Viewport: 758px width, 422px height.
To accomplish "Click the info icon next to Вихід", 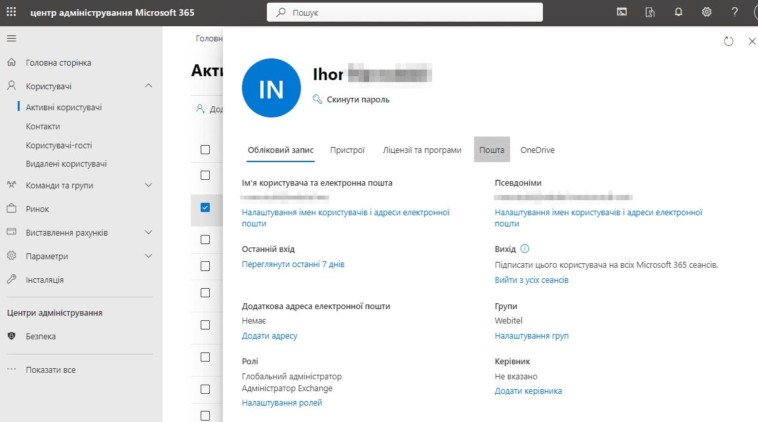I will (525, 249).
